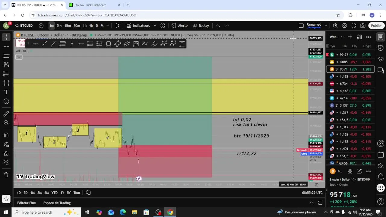Select the brush and pattern drawing tool
This screenshot has width=386, height=217.
tap(6, 64)
